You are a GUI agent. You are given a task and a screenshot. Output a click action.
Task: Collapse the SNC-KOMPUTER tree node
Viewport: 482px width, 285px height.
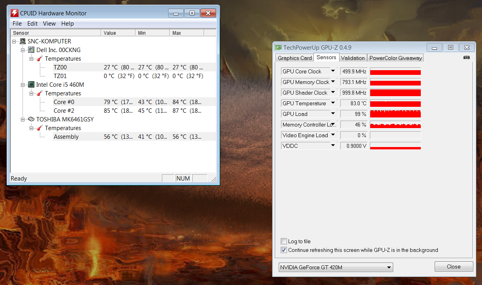coord(14,41)
